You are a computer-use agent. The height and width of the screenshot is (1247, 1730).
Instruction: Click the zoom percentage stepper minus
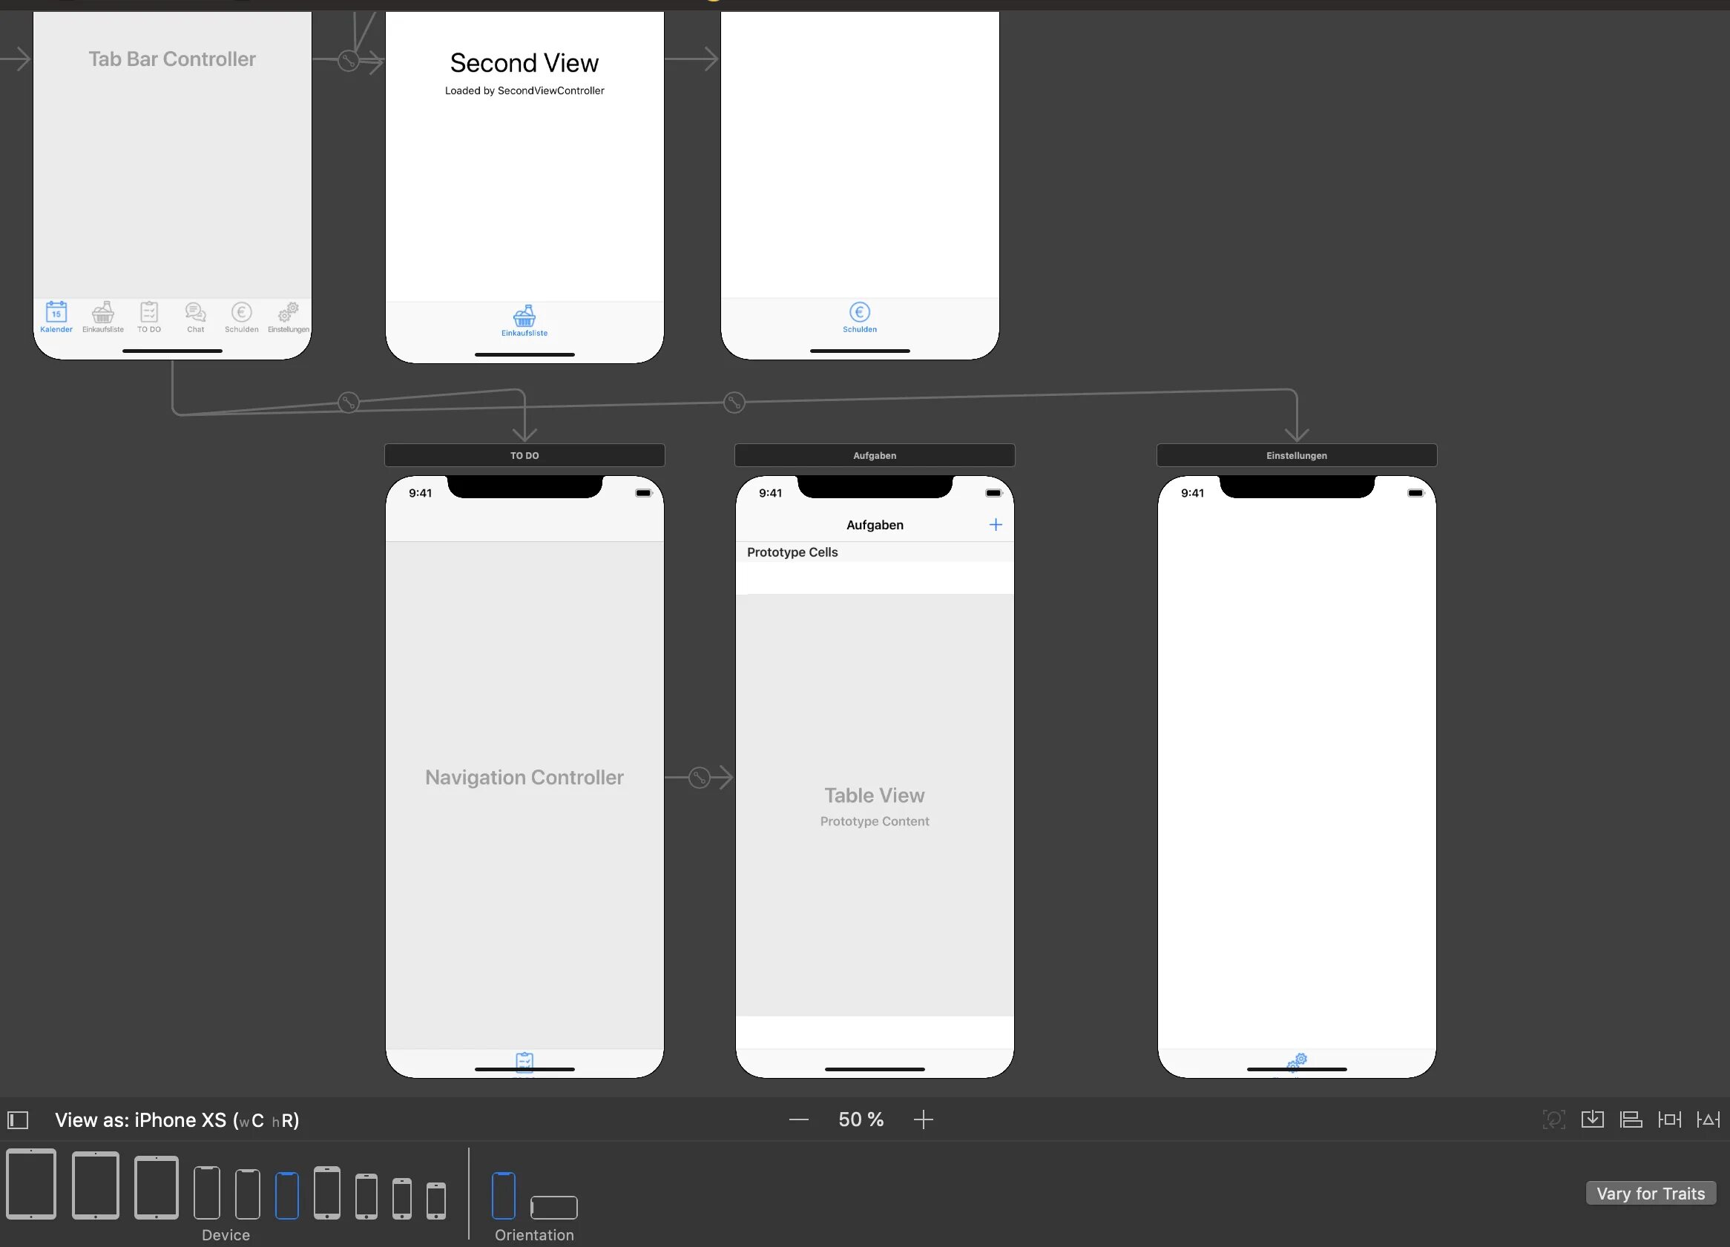pyautogui.click(x=797, y=1119)
